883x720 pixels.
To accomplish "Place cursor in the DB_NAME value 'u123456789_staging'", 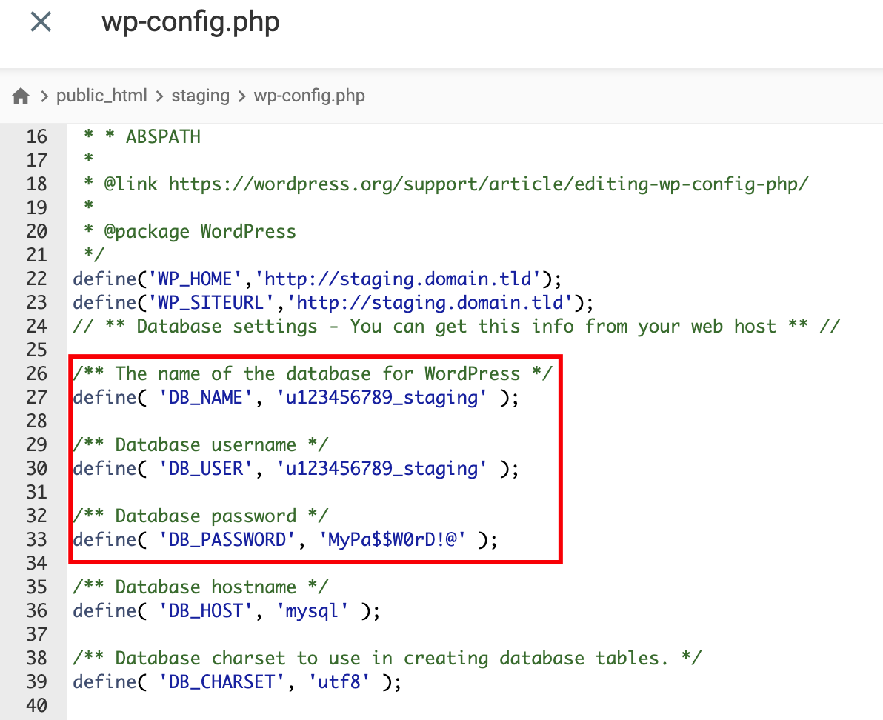I will pyautogui.click(x=381, y=398).
